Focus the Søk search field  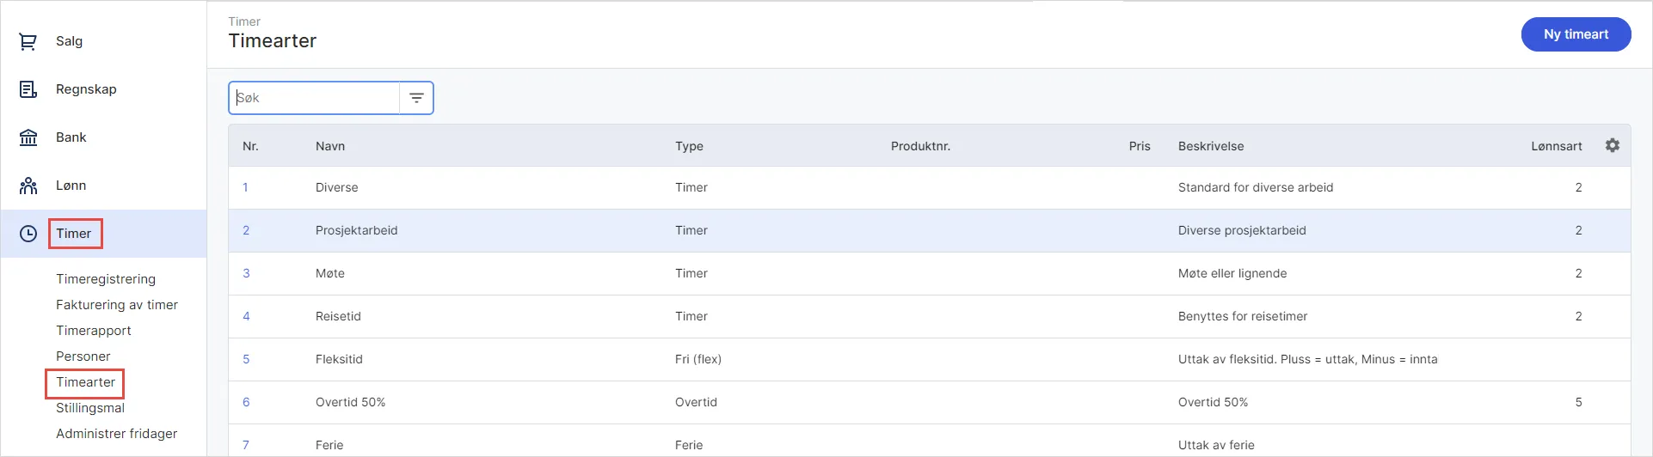[315, 98]
